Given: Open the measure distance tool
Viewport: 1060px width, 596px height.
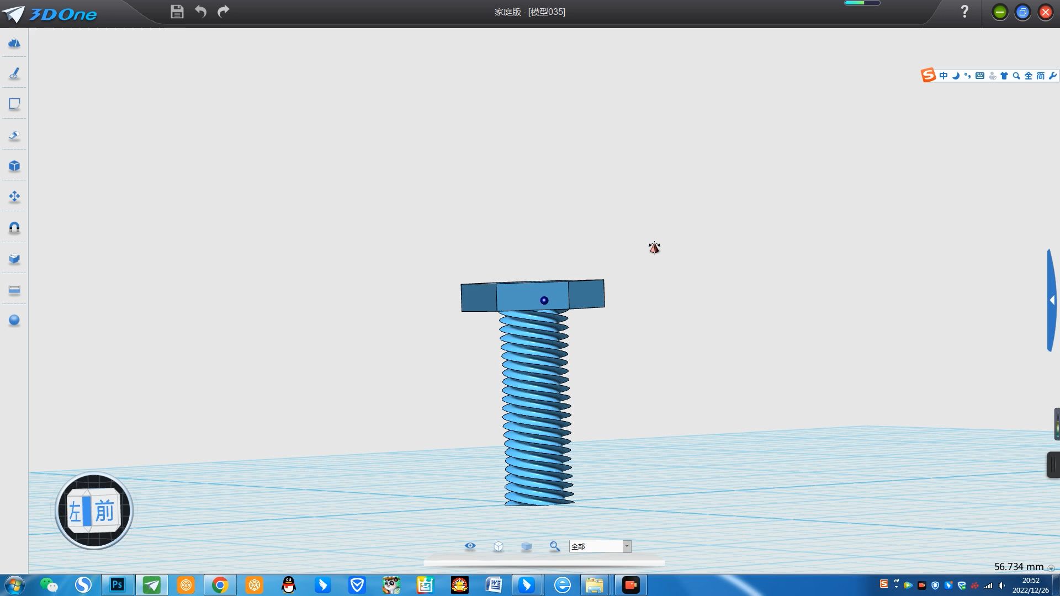Looking at the screenshot, I should [14, 290].
